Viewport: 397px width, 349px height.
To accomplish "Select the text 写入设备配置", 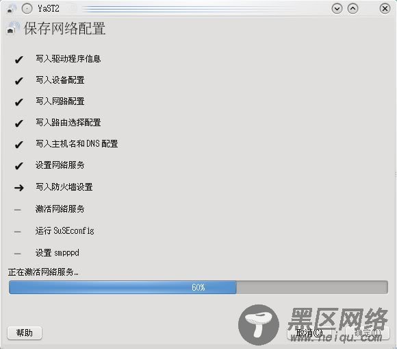I will coord(60,80).
